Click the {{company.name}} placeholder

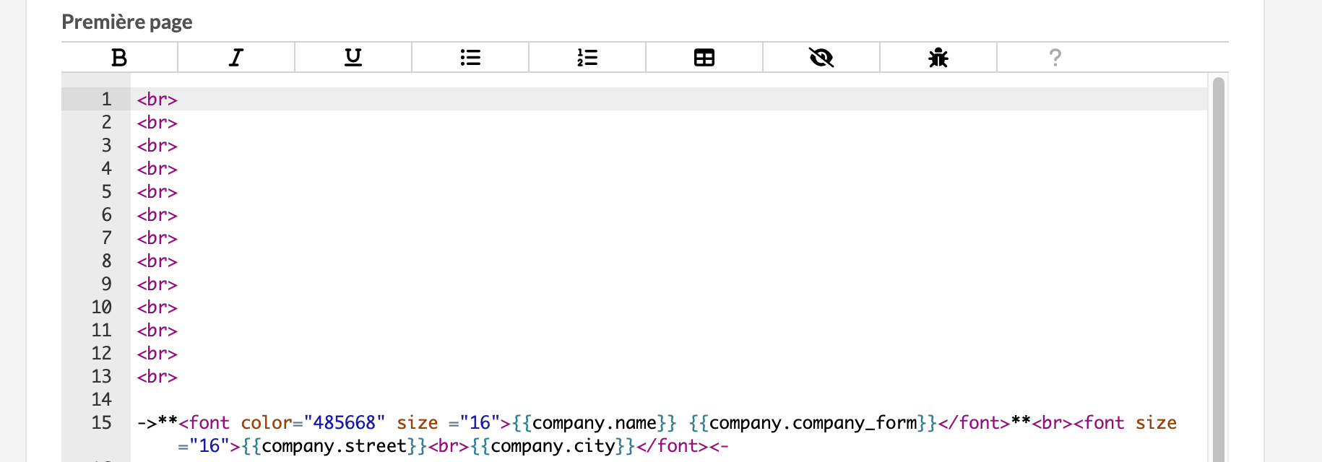(595, 422)
